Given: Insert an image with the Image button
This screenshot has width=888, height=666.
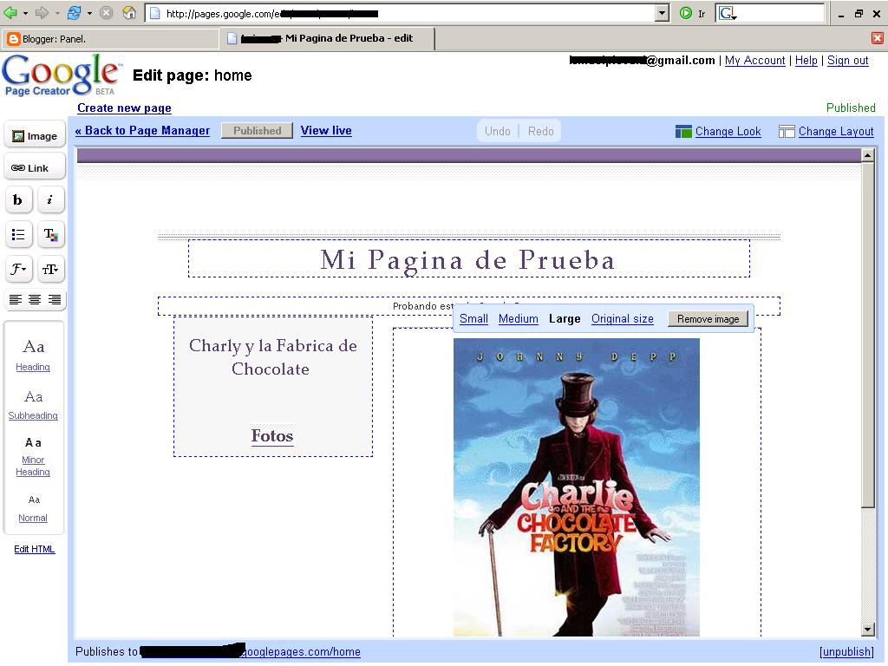Looking at the screenshot, I should 35,136.
